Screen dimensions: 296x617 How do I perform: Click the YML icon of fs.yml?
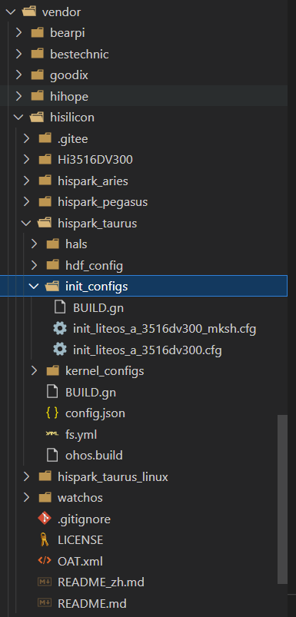click(52, 434)
